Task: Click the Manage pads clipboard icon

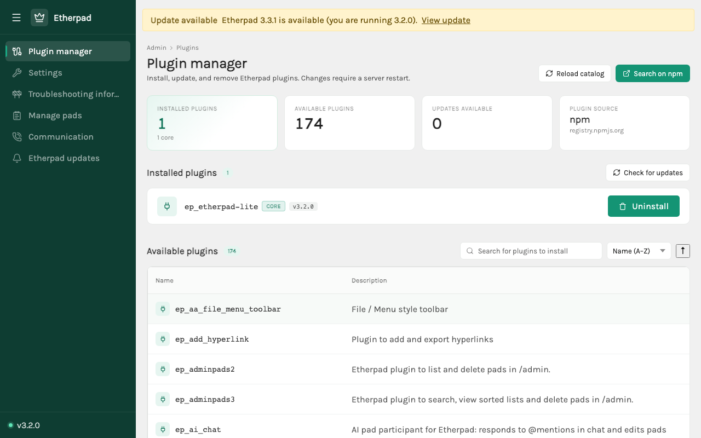Action: coord(18,116)
